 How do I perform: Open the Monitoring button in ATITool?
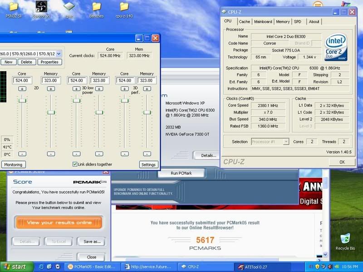pos(13,165)
